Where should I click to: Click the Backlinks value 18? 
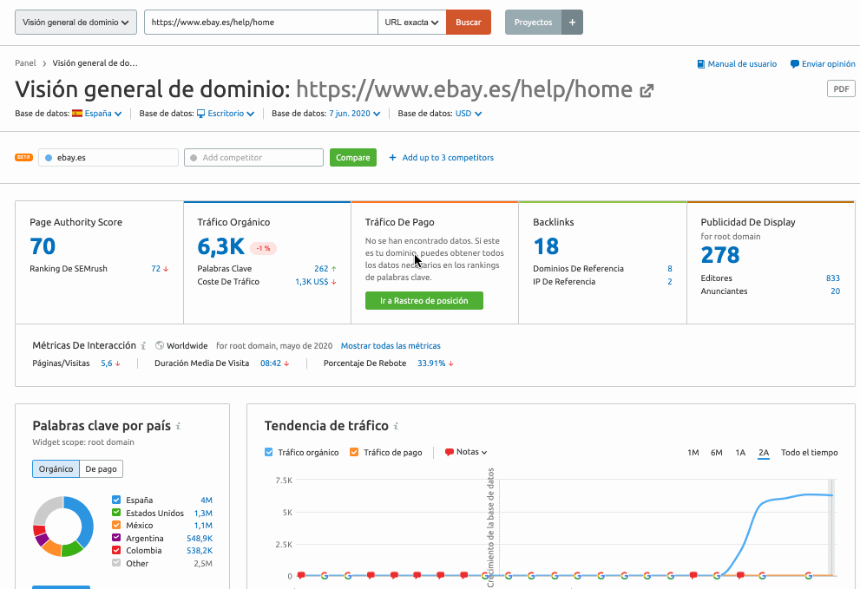coord(546,246)
